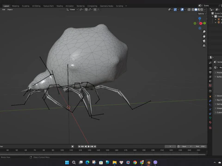The height and width of the screenshot is (166, 222).
Task: Open the View Layer properties tab
Action: pos(210,77)
